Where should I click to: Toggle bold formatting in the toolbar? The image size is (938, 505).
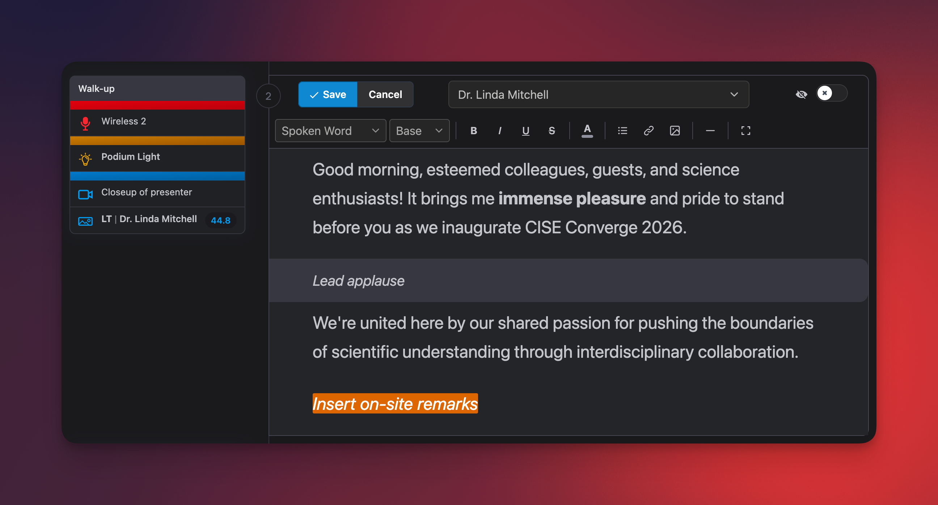[473, 131]
